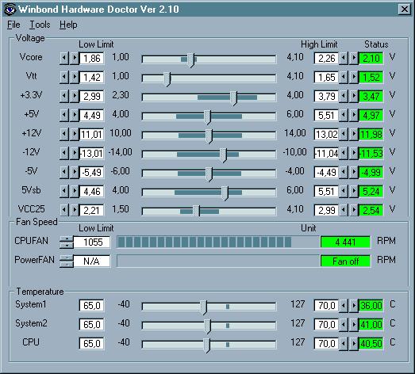Image resolution: width=415 pixels, height=374 pixels.
Task: Click Vcore status value 2,10
Action: 371,59
